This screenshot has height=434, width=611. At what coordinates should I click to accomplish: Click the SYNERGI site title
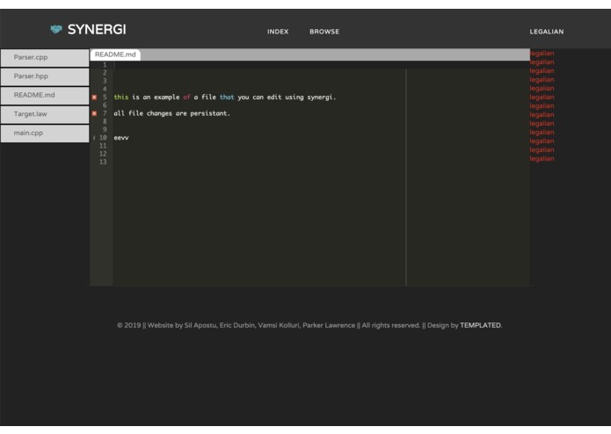pyautogui.click(x=97, y=30)
